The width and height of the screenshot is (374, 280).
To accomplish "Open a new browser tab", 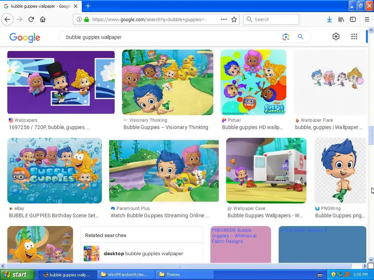I will pos(88,6).
